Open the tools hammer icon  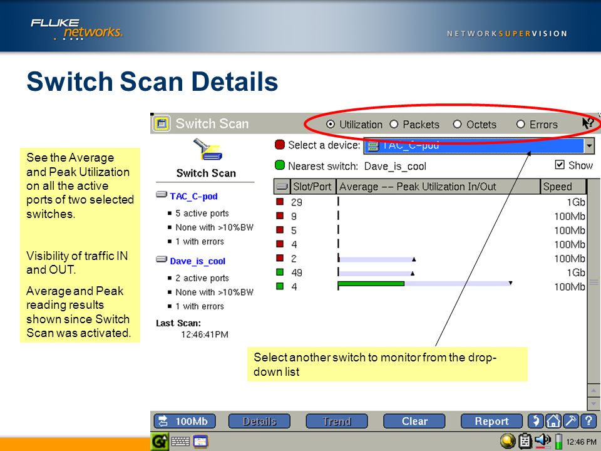click(x=571, y=421)
